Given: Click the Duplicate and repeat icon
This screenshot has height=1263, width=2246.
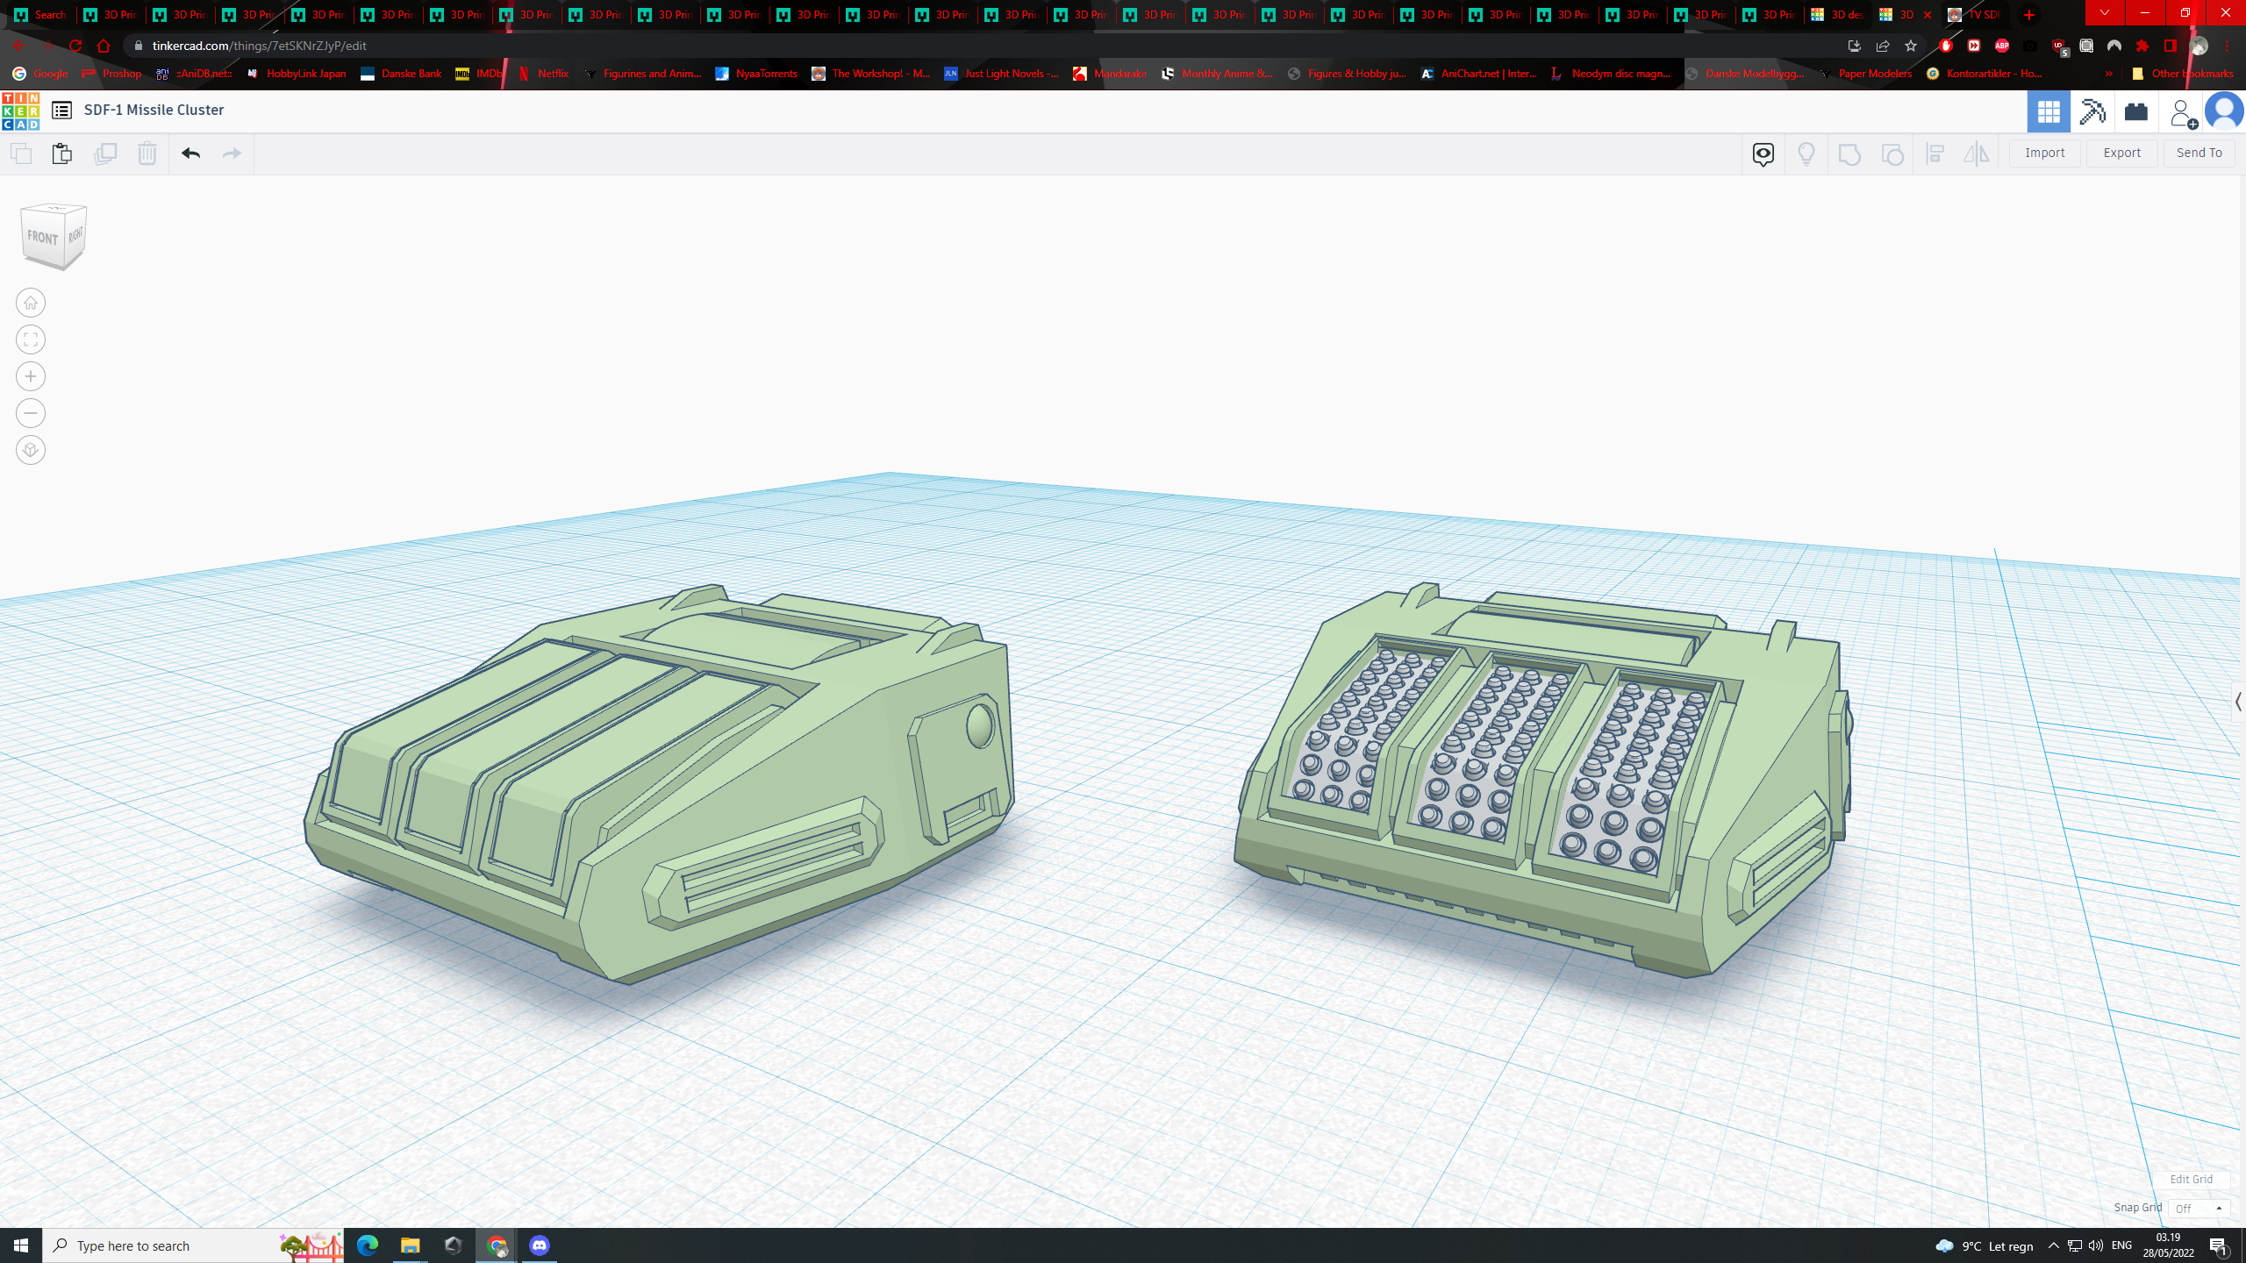Looking at the screenshot, I should coord(105,154).
